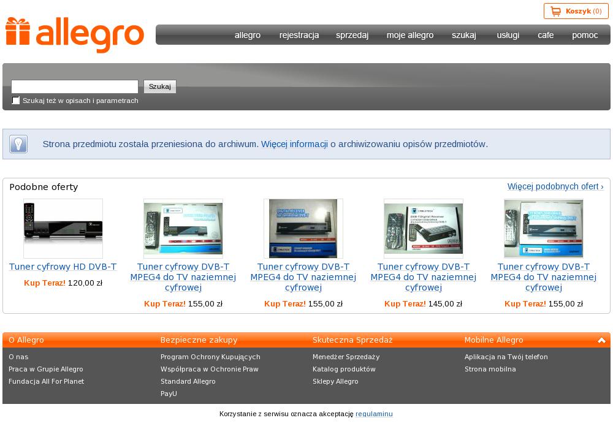The height and width of the screenshot is (426, 613).
Task: Click the Szukaj search button
Action: [160, 86]
